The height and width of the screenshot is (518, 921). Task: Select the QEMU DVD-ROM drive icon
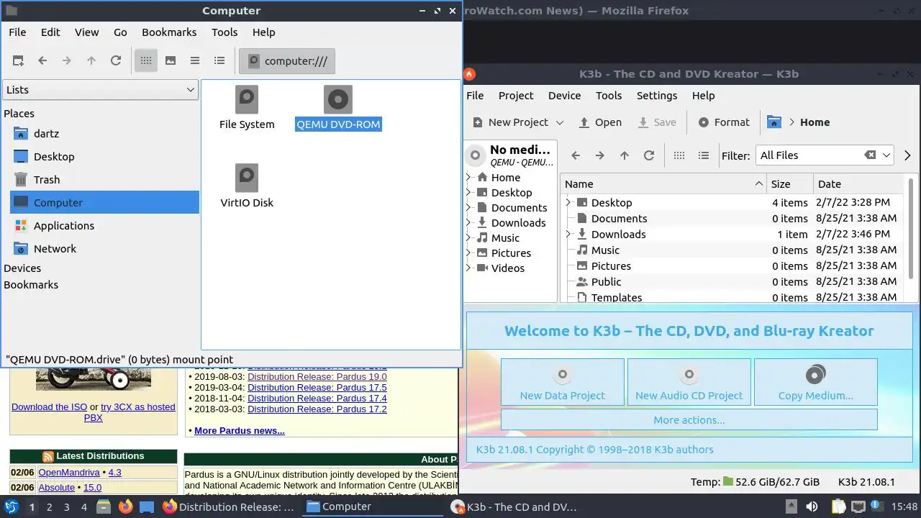pyautogui.click(x=338, y=109)
